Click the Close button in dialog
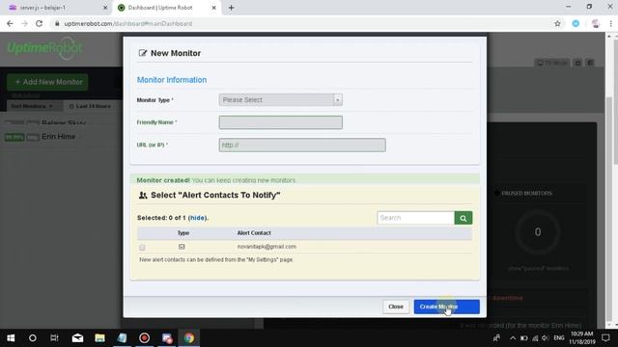The image size is (618, 347). [x=396, y=307]
